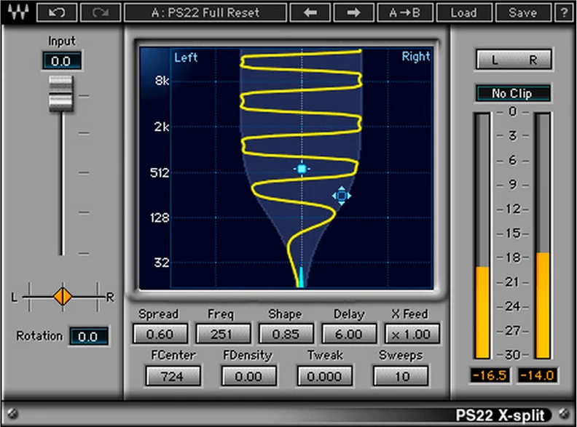This screenshot has height=427, width=577.
Task: Click the FDensity value 0.00
Action: (248, 376)
